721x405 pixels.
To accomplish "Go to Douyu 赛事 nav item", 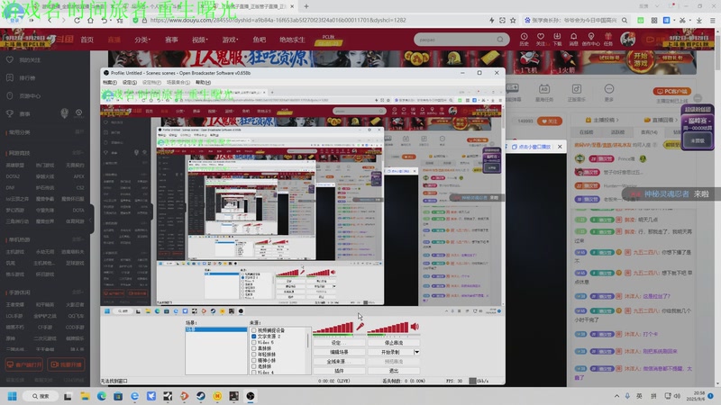I will click(171, 40).
